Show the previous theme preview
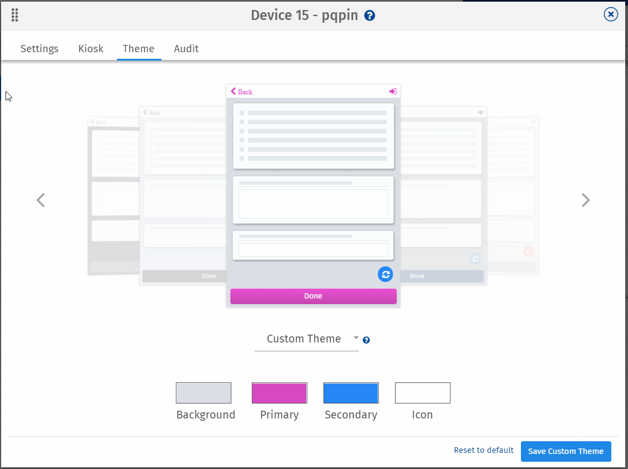Screen dimensions: 628x469 click(x=40, y=200)
